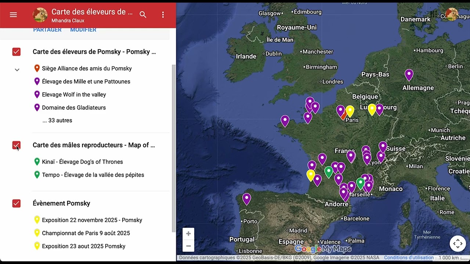
Task: Open the hamburger menu in the header
Action: pos(13,15)
